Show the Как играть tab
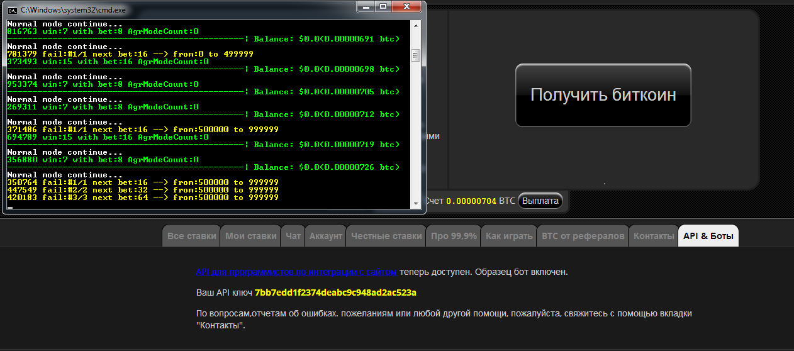This screenshot has width=794, height=351. 509,236
